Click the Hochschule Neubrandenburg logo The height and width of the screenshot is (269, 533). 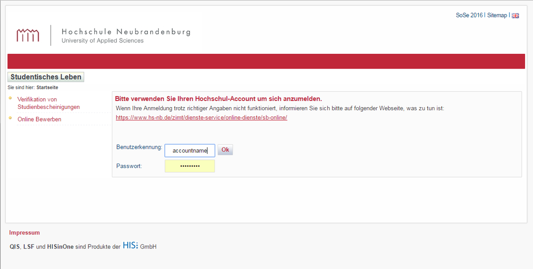click(x=103, y=35)
